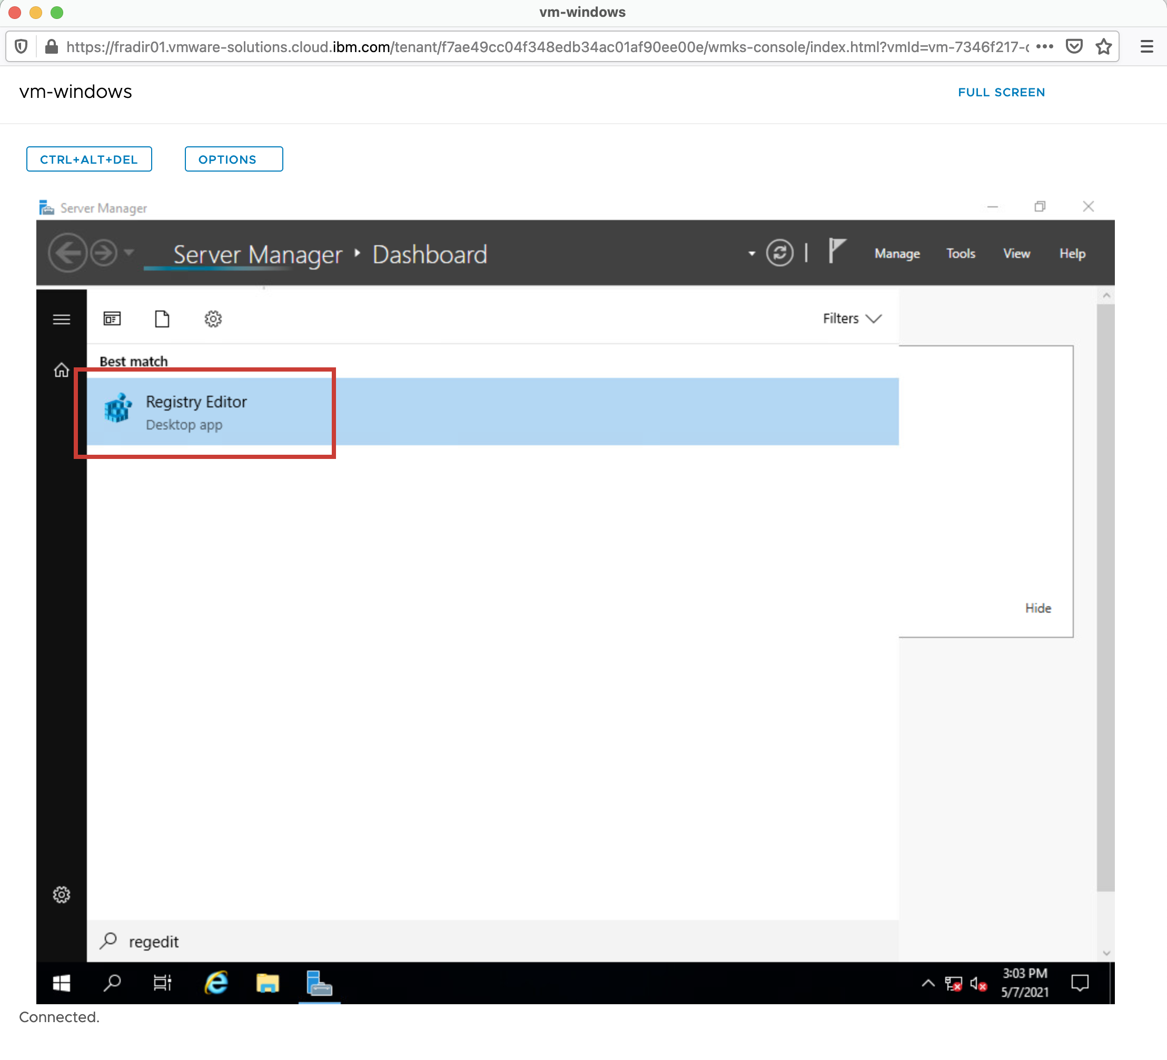Expand the Filters dropdown
Screen dimensions: 1167x1060
[852, 319]
